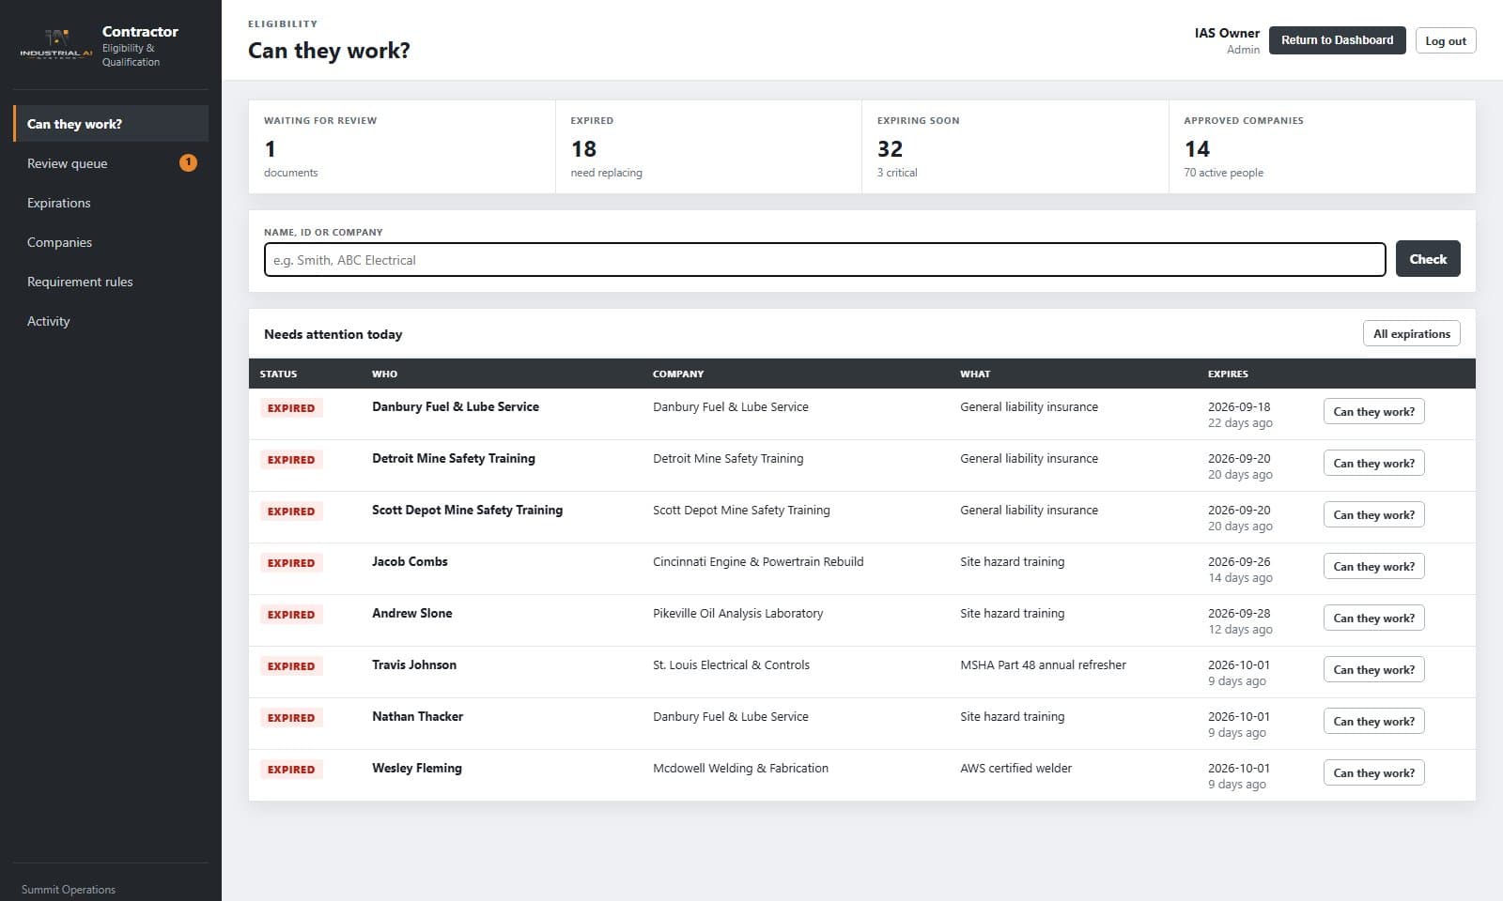This screenshot has width=1503, height=901.
Task: Click the name Jacob Combs
Action: pyautogui.click(x=410, y=561)
